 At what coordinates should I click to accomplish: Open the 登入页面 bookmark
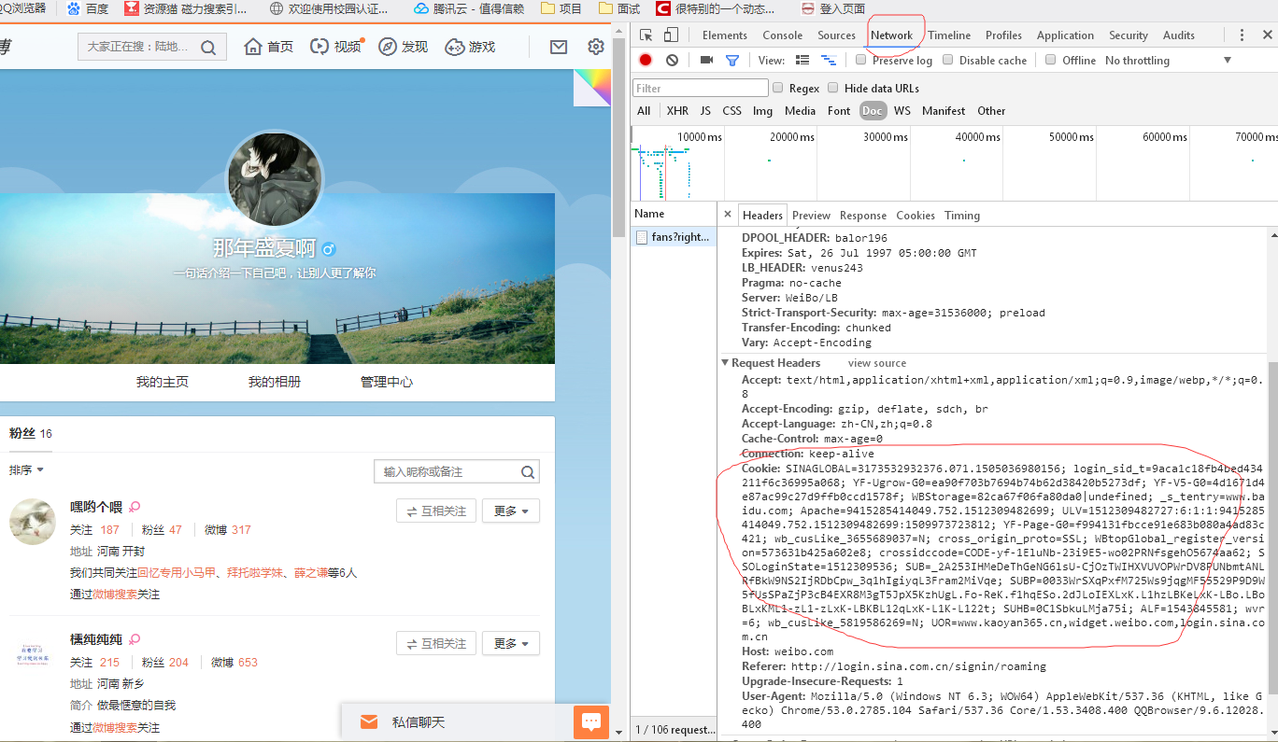point(833,8)
